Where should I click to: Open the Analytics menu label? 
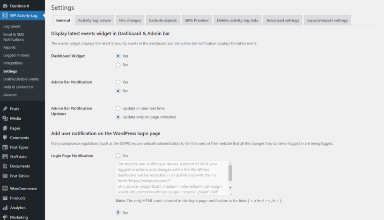pyautogui.click(x=18, y=208)
